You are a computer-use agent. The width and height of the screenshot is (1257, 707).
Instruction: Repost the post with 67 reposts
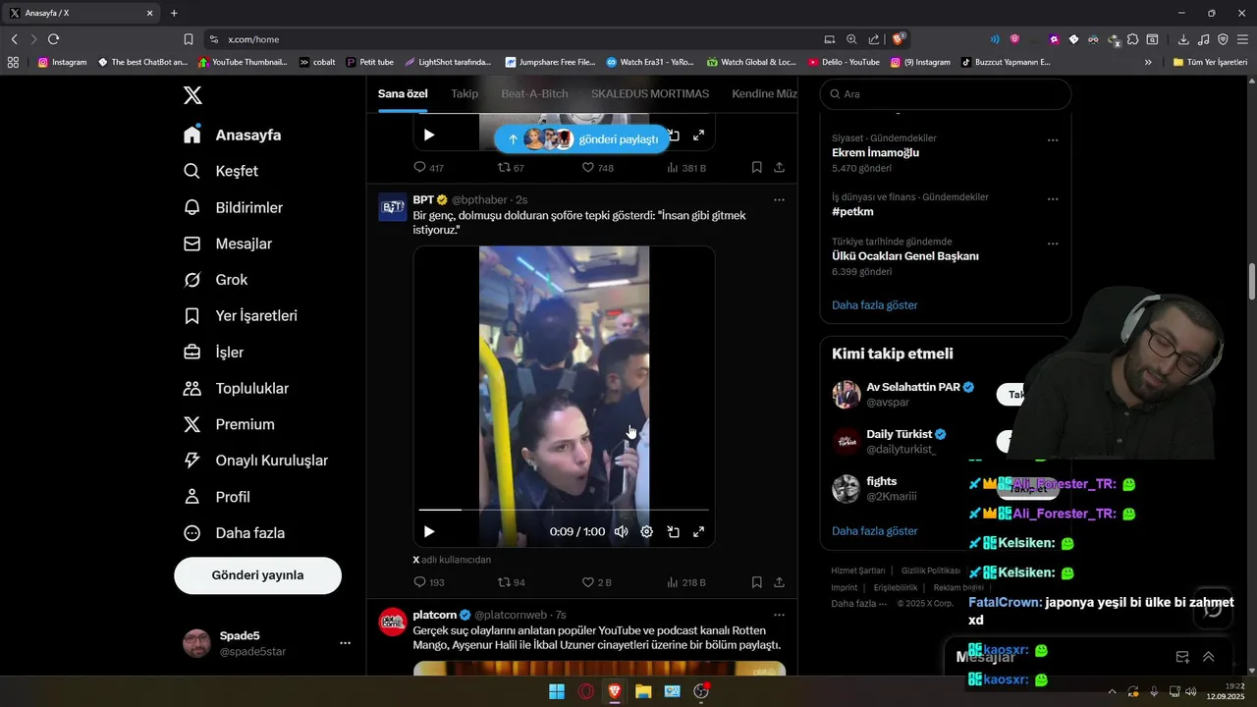coord(512,168)
